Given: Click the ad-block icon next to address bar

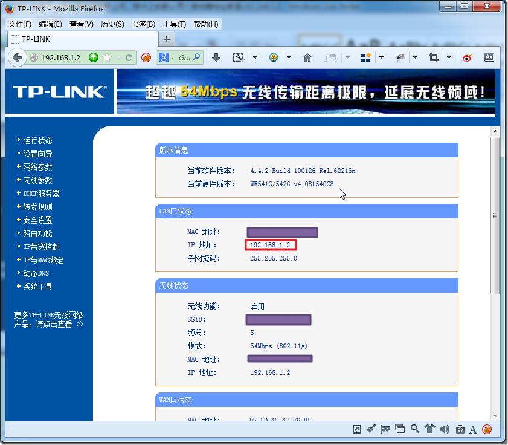Looking at the screenshot, I should tap(146, 57).
